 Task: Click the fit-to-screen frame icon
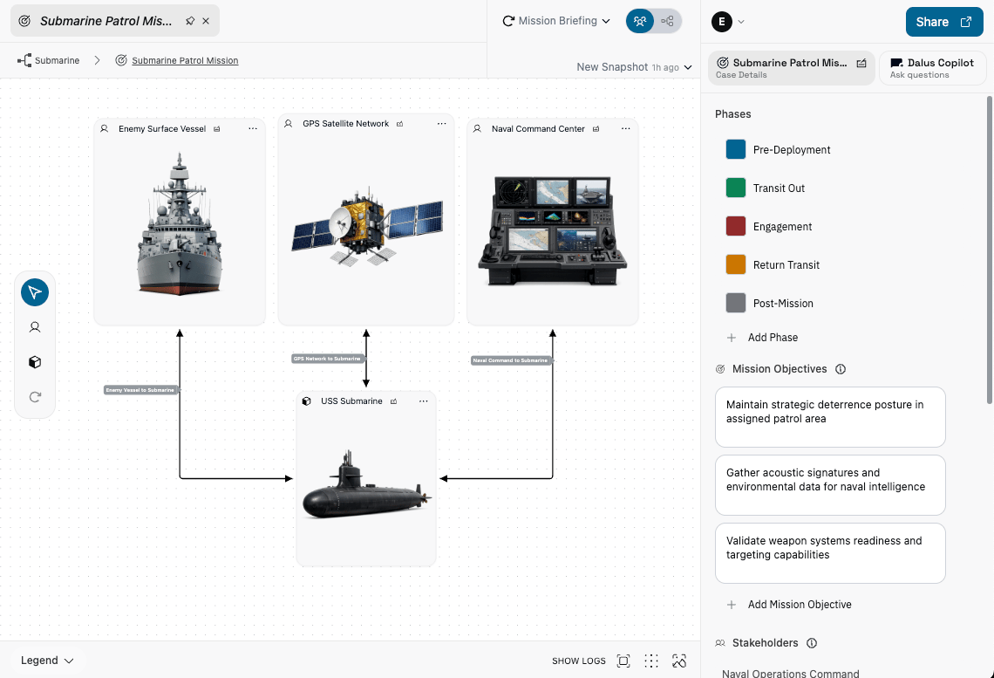(623, 661)
